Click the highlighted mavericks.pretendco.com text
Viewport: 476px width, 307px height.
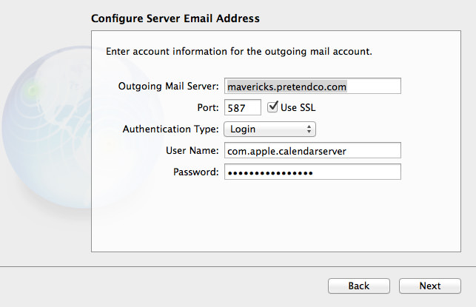pyautogui.click(x=287, y=87)
